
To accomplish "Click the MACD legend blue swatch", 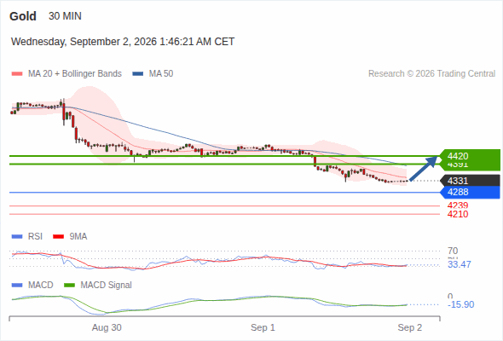I will click(17, 286).
